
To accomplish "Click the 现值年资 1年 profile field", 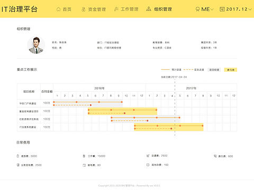I will 209,47.
